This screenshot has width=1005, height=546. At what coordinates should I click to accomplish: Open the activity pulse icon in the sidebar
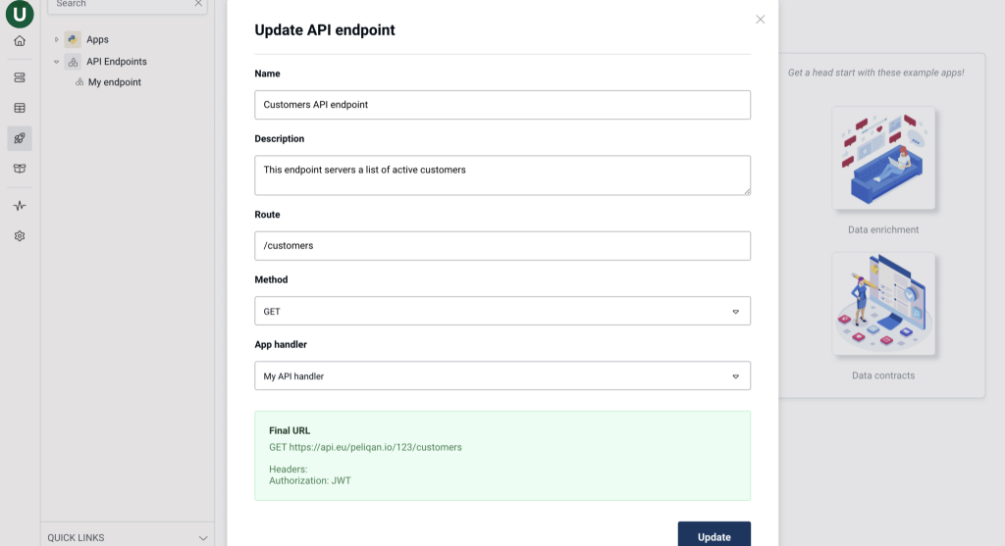coord(20,206)
